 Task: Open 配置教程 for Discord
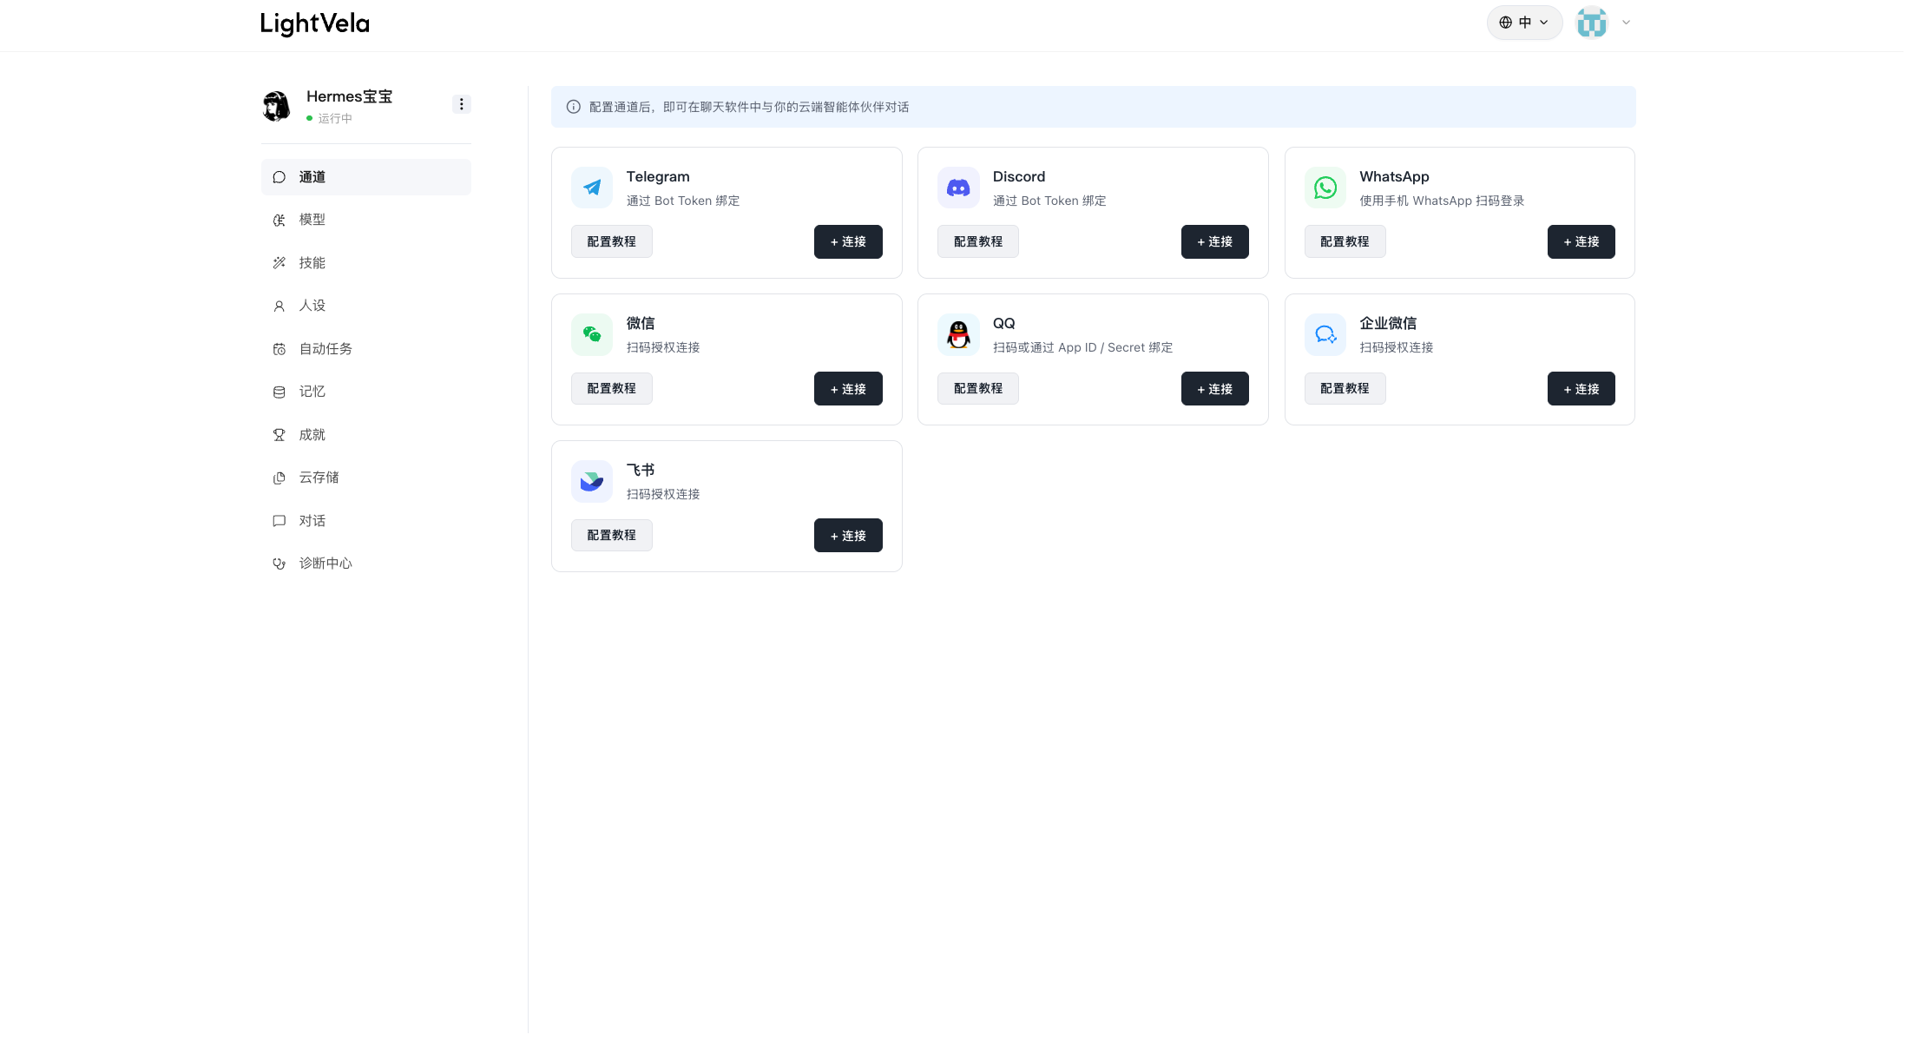click(978, 241)
